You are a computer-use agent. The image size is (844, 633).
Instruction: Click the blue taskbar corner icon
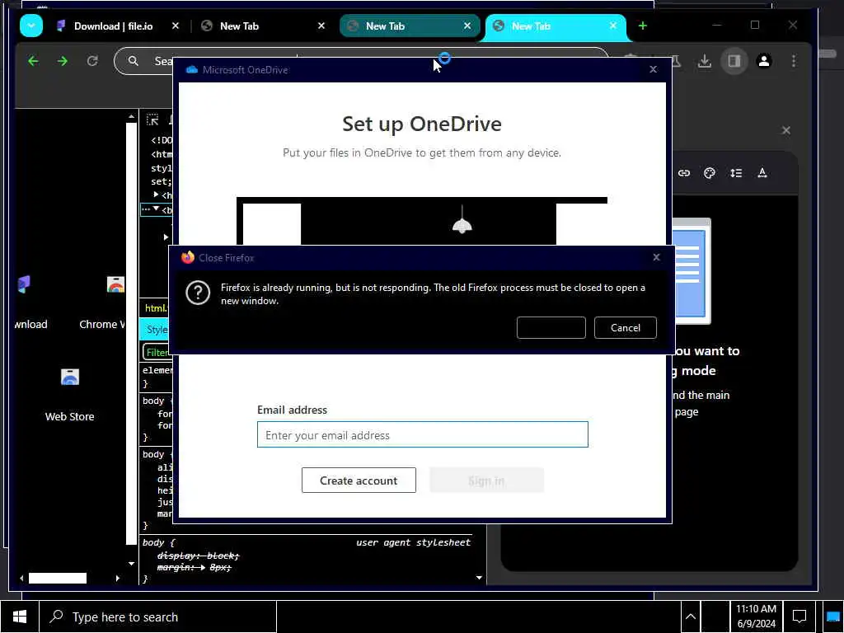click(832, 617)
